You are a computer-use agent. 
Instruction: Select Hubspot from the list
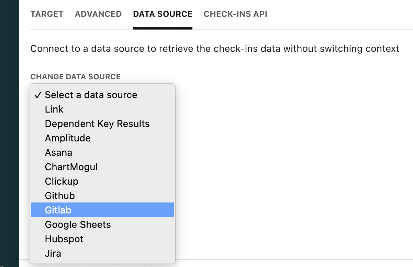pyautogui.click(x=64, y=239)
